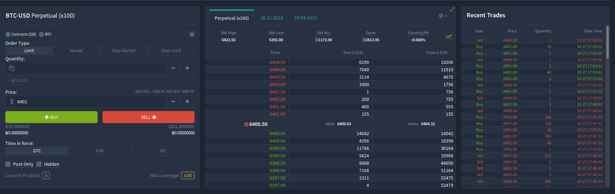Image resolution: width=615 pixels, height=194 pixels.
Task: Choose Stop-Market order type
Action: point(124,51)
